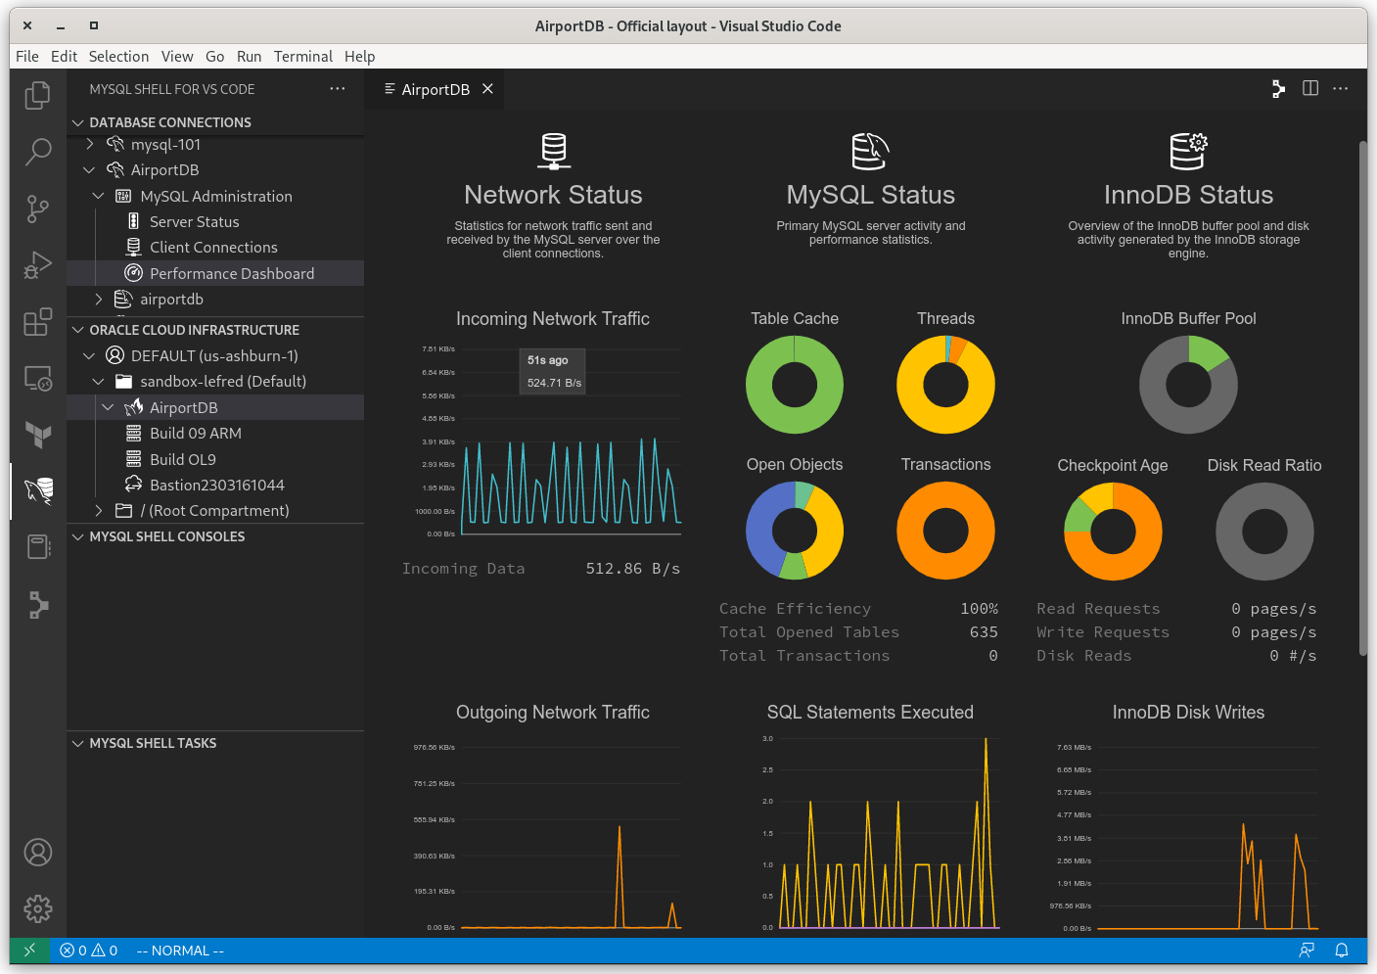
Task: Open the HashiCorp Terraform sidebar icon
Action: tap(37, 436)
